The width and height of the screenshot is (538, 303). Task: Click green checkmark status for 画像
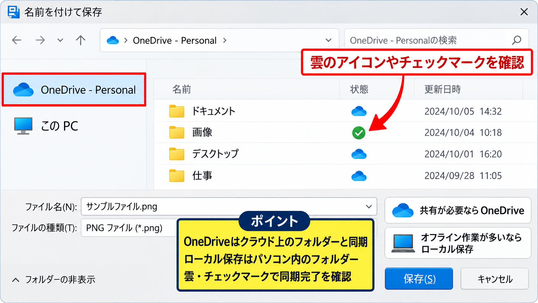click(x=359, y=133)
